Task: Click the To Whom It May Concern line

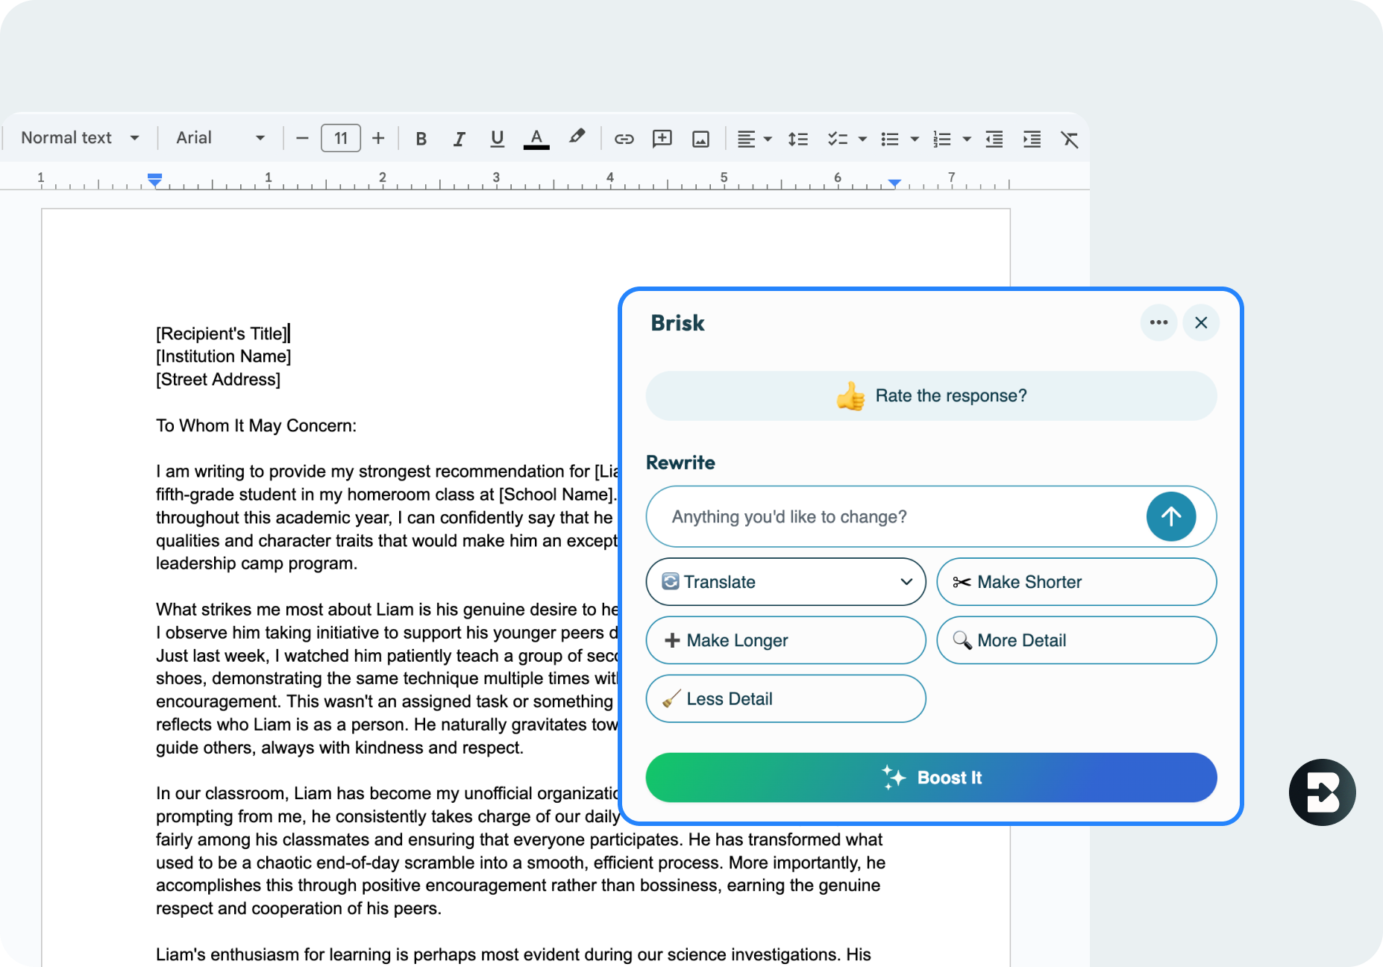Action: [x=256, y=426]
